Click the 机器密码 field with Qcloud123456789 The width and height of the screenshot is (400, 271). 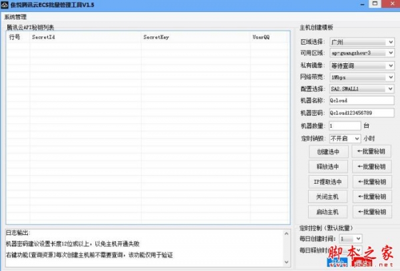tap(362, 113)
